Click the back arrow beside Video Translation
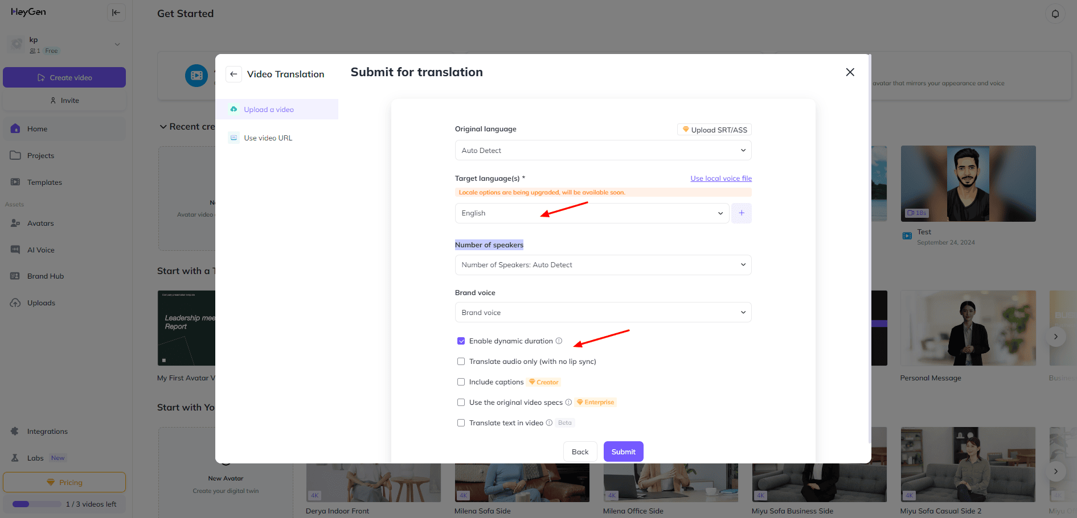Screen dimensions: 1077x518 (234, 74)
